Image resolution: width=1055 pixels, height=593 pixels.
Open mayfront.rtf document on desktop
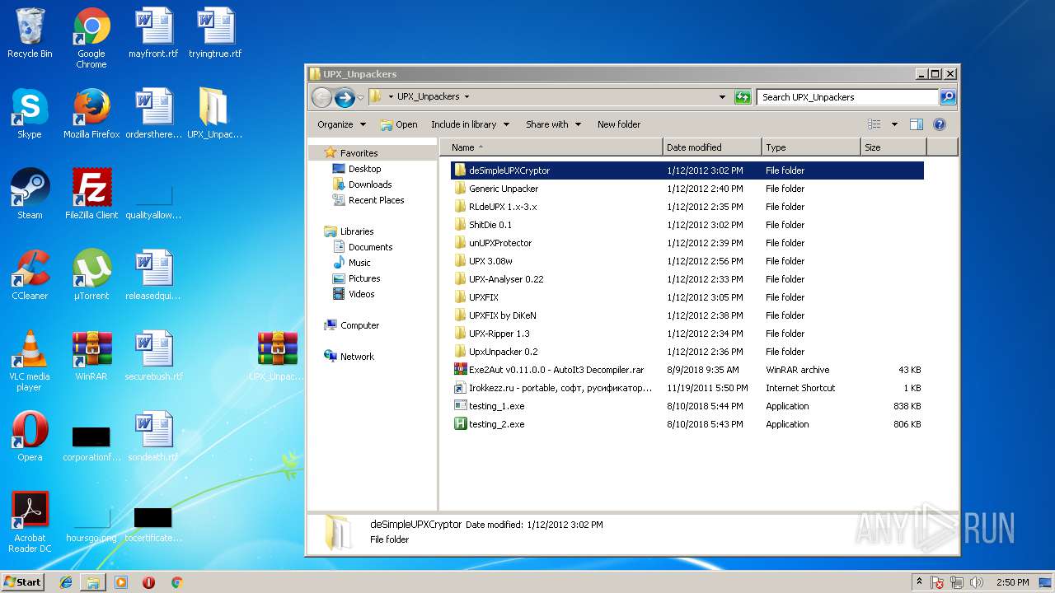[153, 34]
